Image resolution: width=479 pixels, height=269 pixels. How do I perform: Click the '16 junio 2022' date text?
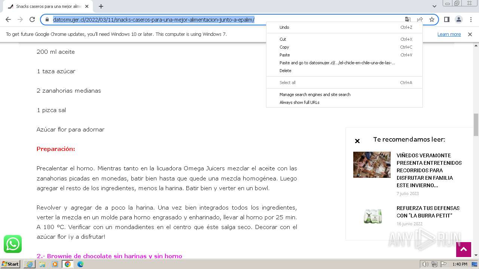409,224
